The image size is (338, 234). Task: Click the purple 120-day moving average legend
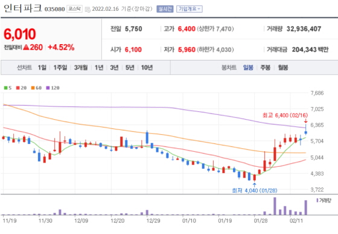pos(53,88)
